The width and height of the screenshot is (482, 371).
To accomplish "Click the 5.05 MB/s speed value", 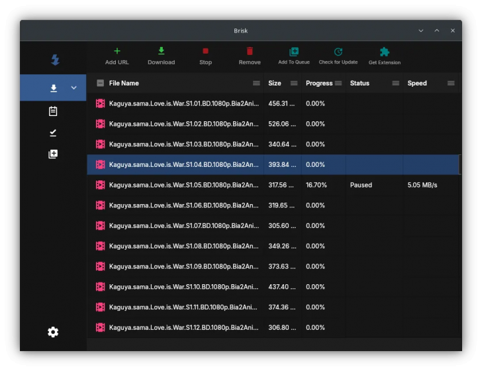I will tap(422, 185).
